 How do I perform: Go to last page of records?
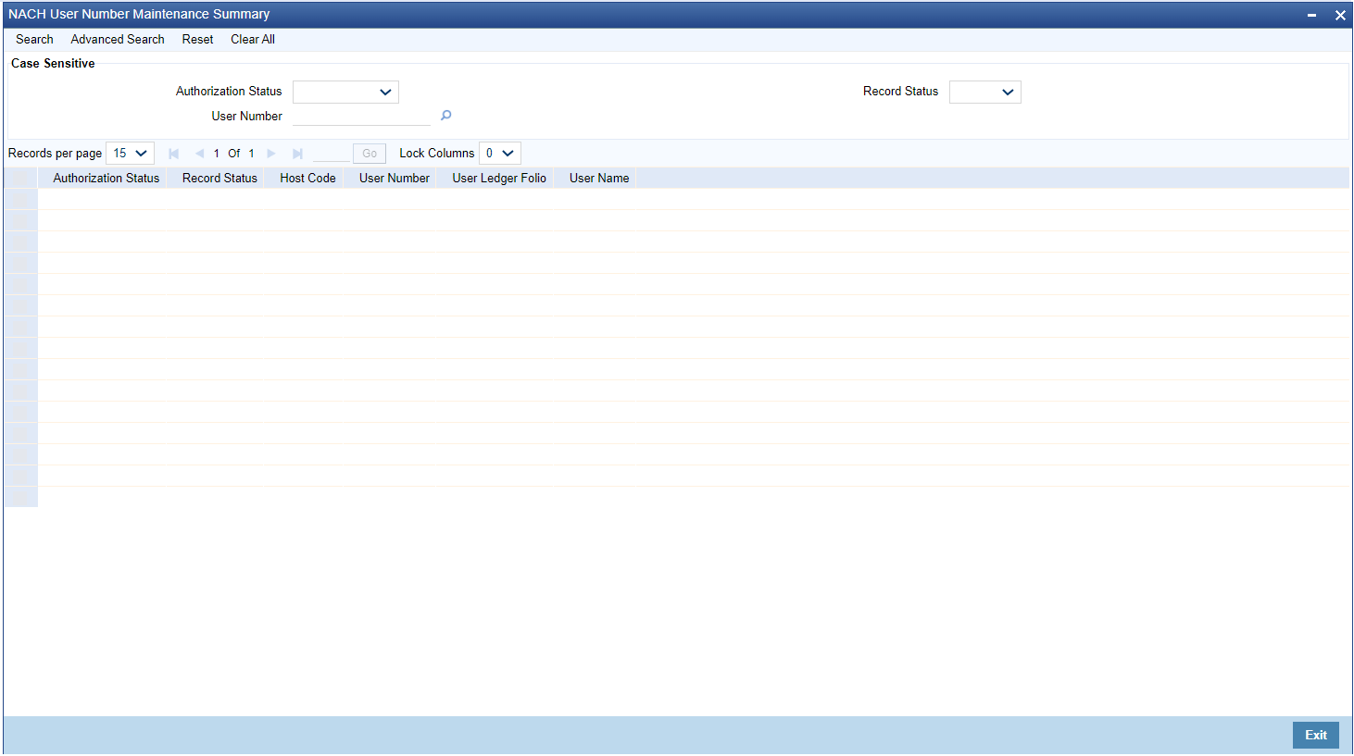(297, 154)
